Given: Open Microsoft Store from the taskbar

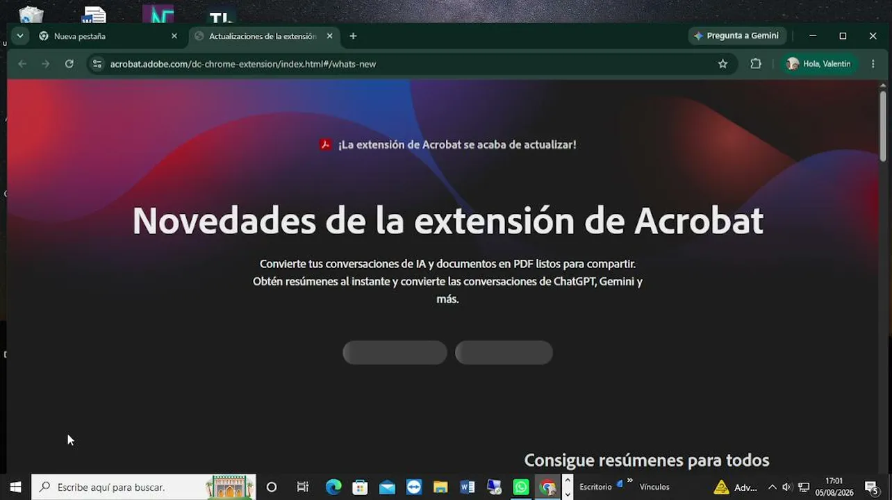Looking at the screenshot, I should pyautogui.click(x=360, y=487).
